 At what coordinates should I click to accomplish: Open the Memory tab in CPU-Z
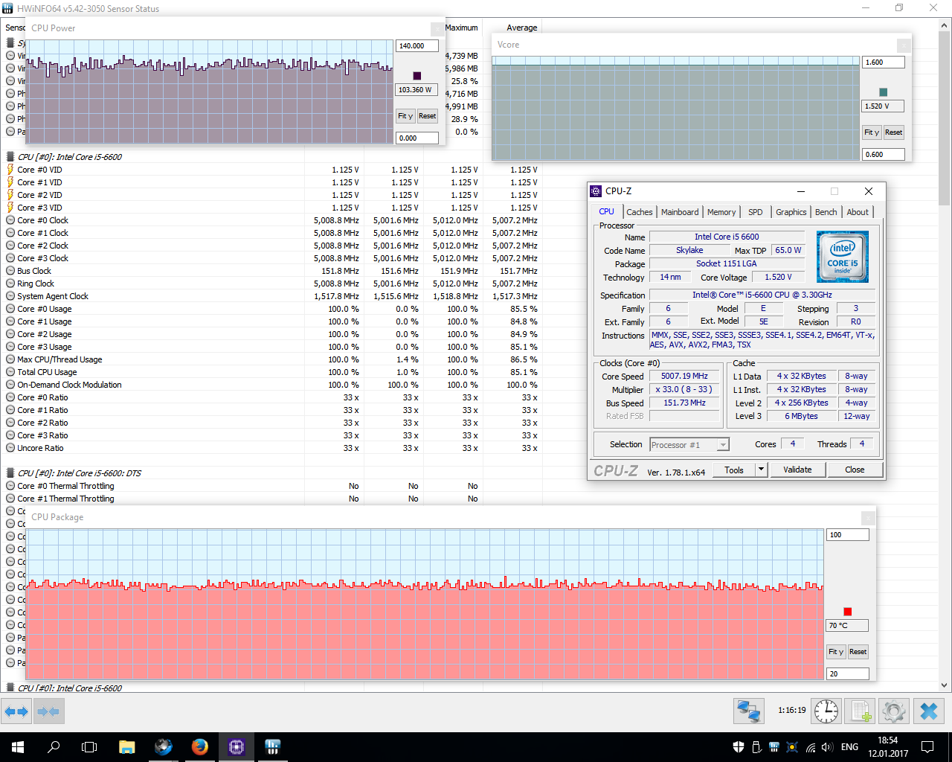click(721, 212)
